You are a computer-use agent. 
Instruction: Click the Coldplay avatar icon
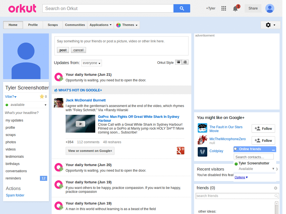(x=202, y=152)
